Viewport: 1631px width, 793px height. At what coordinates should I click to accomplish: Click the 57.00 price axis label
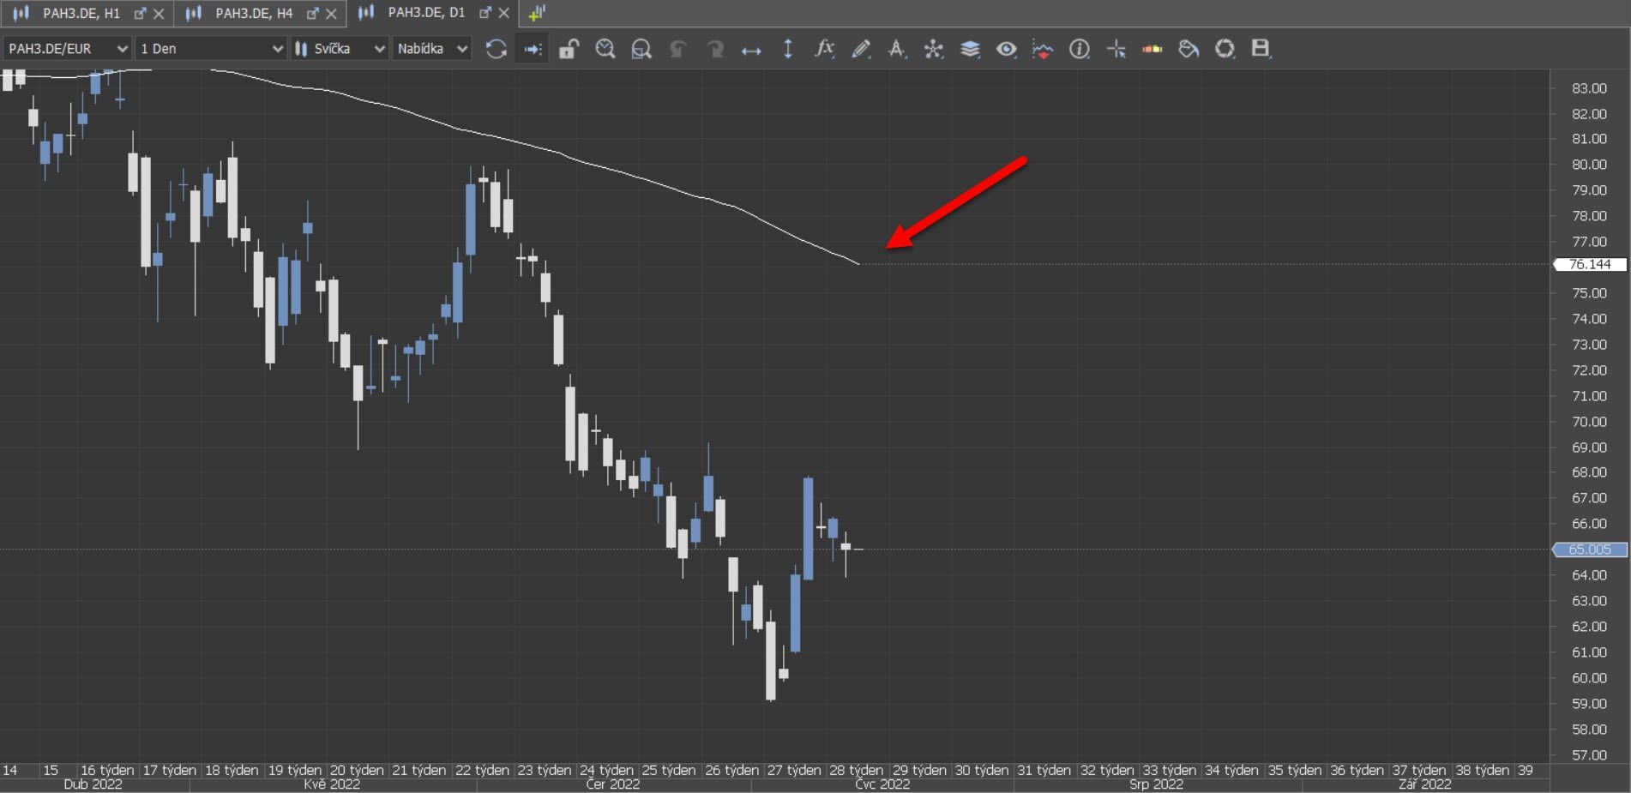(x=1589, y=755)
